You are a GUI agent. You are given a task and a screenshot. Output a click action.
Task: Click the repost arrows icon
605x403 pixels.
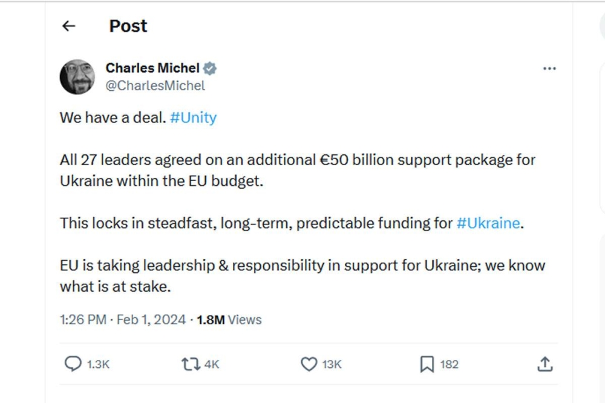(x=189, y=364)
